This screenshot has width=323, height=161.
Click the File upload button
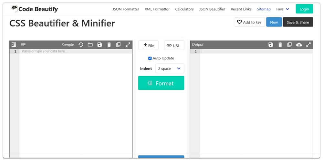(148, 45)
